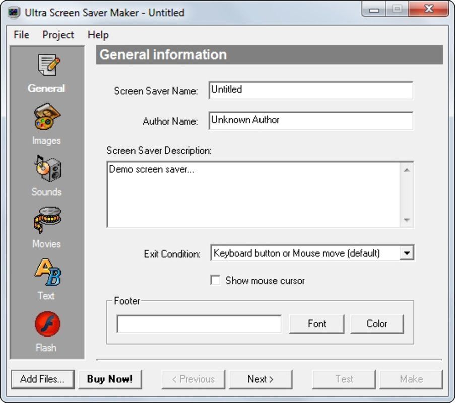Screen dimensions: 455x403
Task: Open the File menu
Action: [20, 34]
